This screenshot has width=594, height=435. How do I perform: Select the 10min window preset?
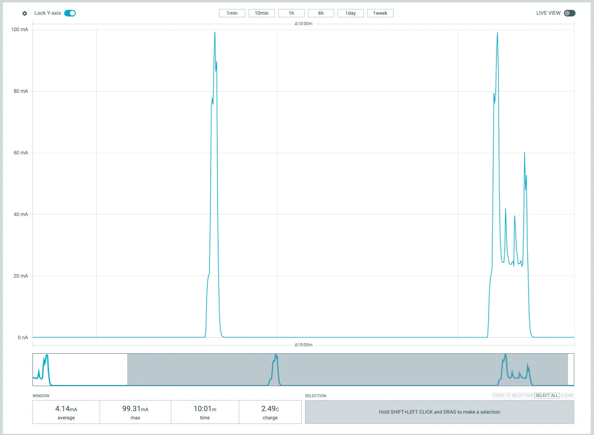coord(261,13)
